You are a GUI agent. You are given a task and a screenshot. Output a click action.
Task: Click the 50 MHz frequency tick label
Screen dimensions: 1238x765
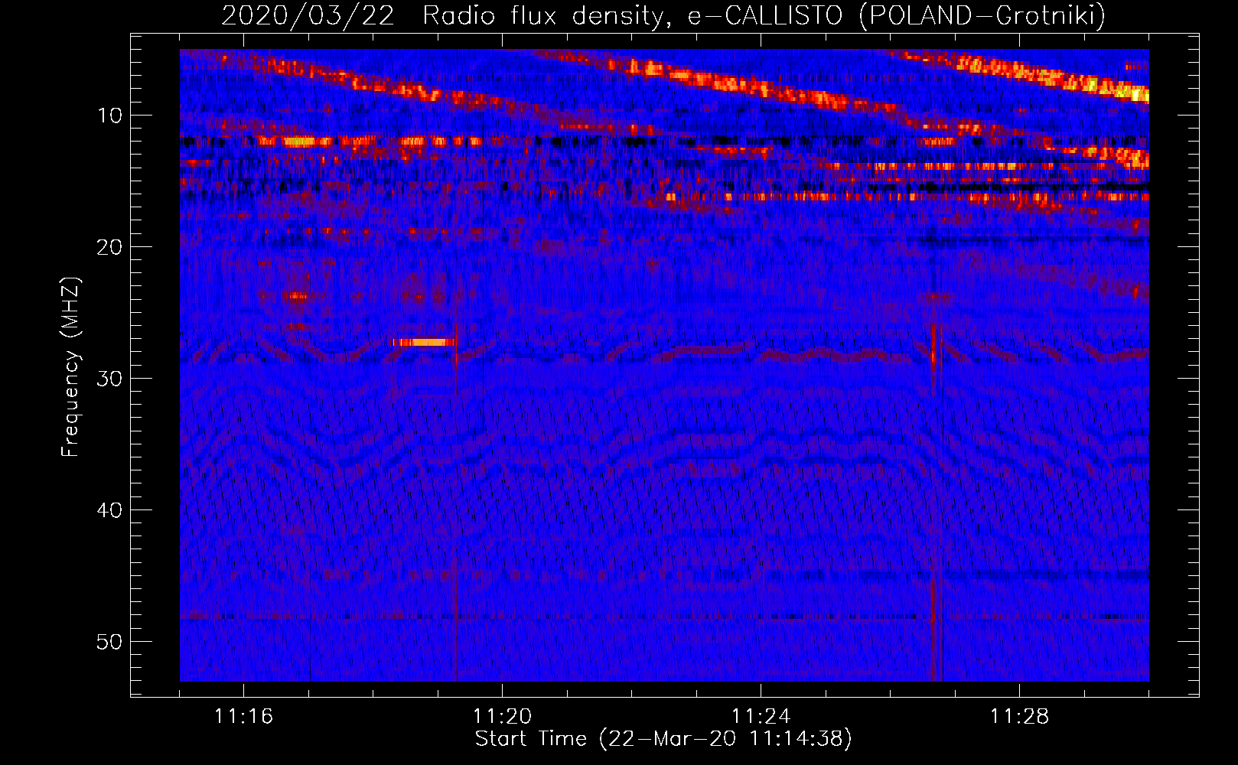tap(110, 642)
